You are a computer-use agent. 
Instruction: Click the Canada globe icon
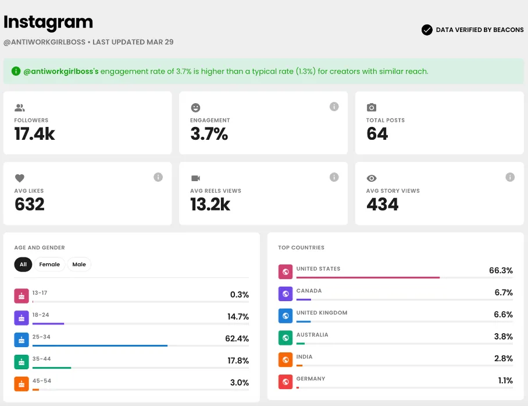(286, 294)
